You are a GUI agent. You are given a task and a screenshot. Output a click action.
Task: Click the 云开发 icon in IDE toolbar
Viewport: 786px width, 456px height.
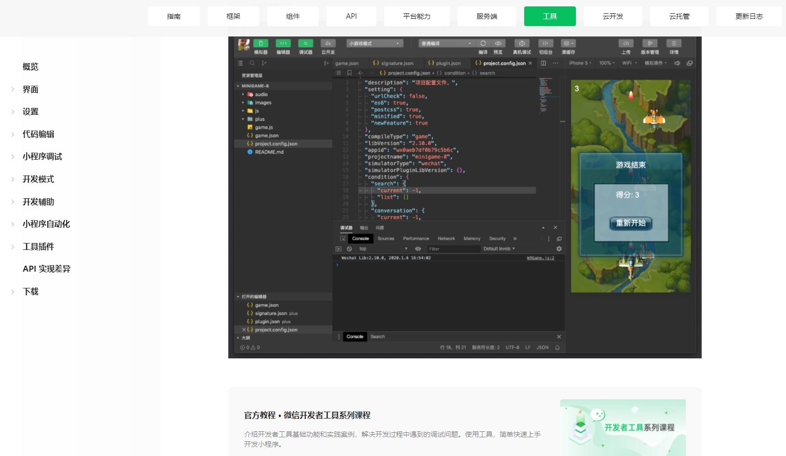click(328, 43)
